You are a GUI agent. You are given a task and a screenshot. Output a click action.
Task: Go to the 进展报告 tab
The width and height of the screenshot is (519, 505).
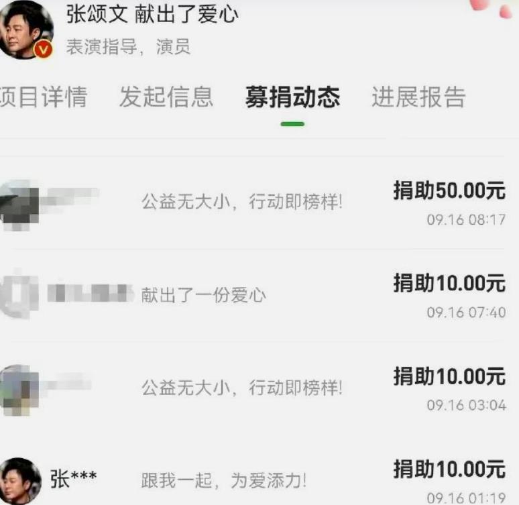(418, 97)
